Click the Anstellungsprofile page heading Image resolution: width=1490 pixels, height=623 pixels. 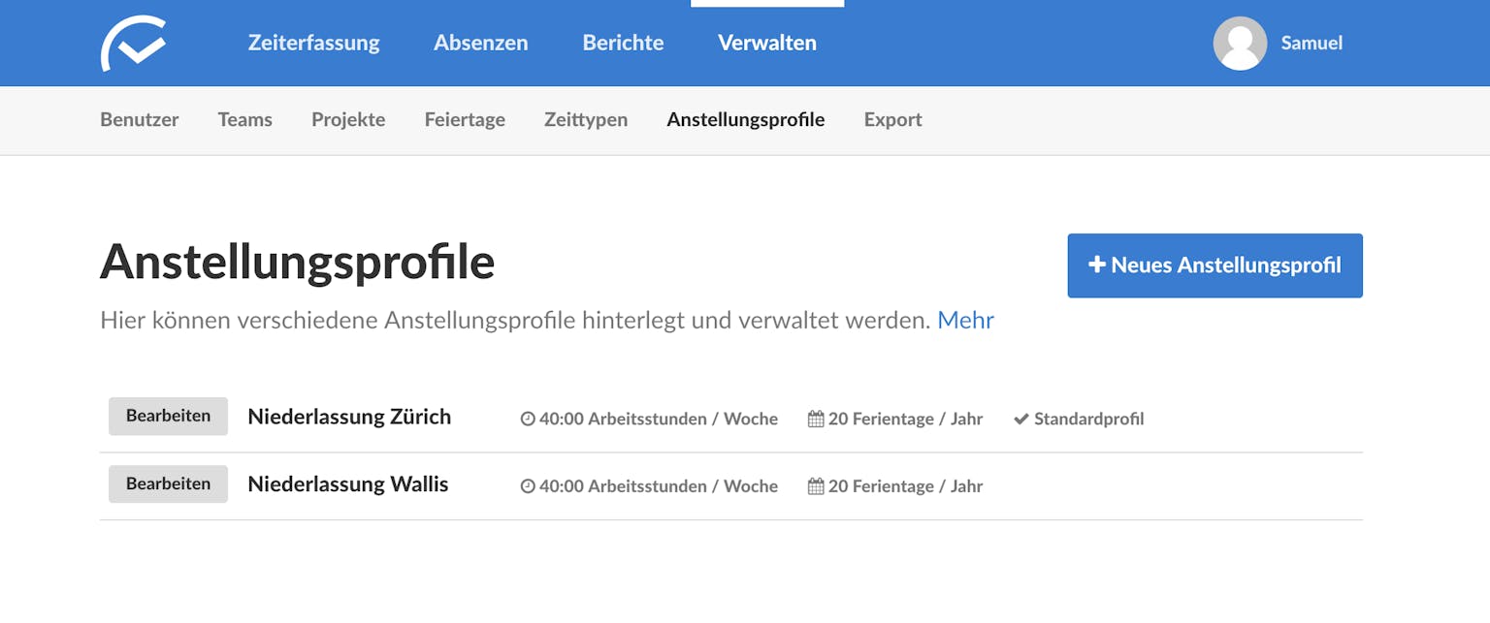click(x=298, y=262)
